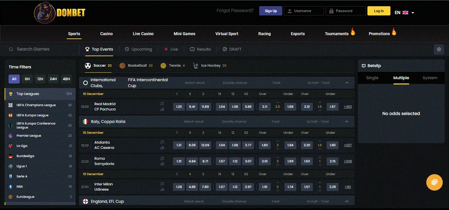
Task: Click the DONBET logo
Action: pos(60,12)
